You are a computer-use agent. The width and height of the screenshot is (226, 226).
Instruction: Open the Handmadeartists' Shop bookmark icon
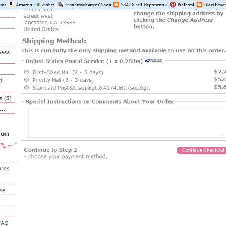tap(61, 5)
